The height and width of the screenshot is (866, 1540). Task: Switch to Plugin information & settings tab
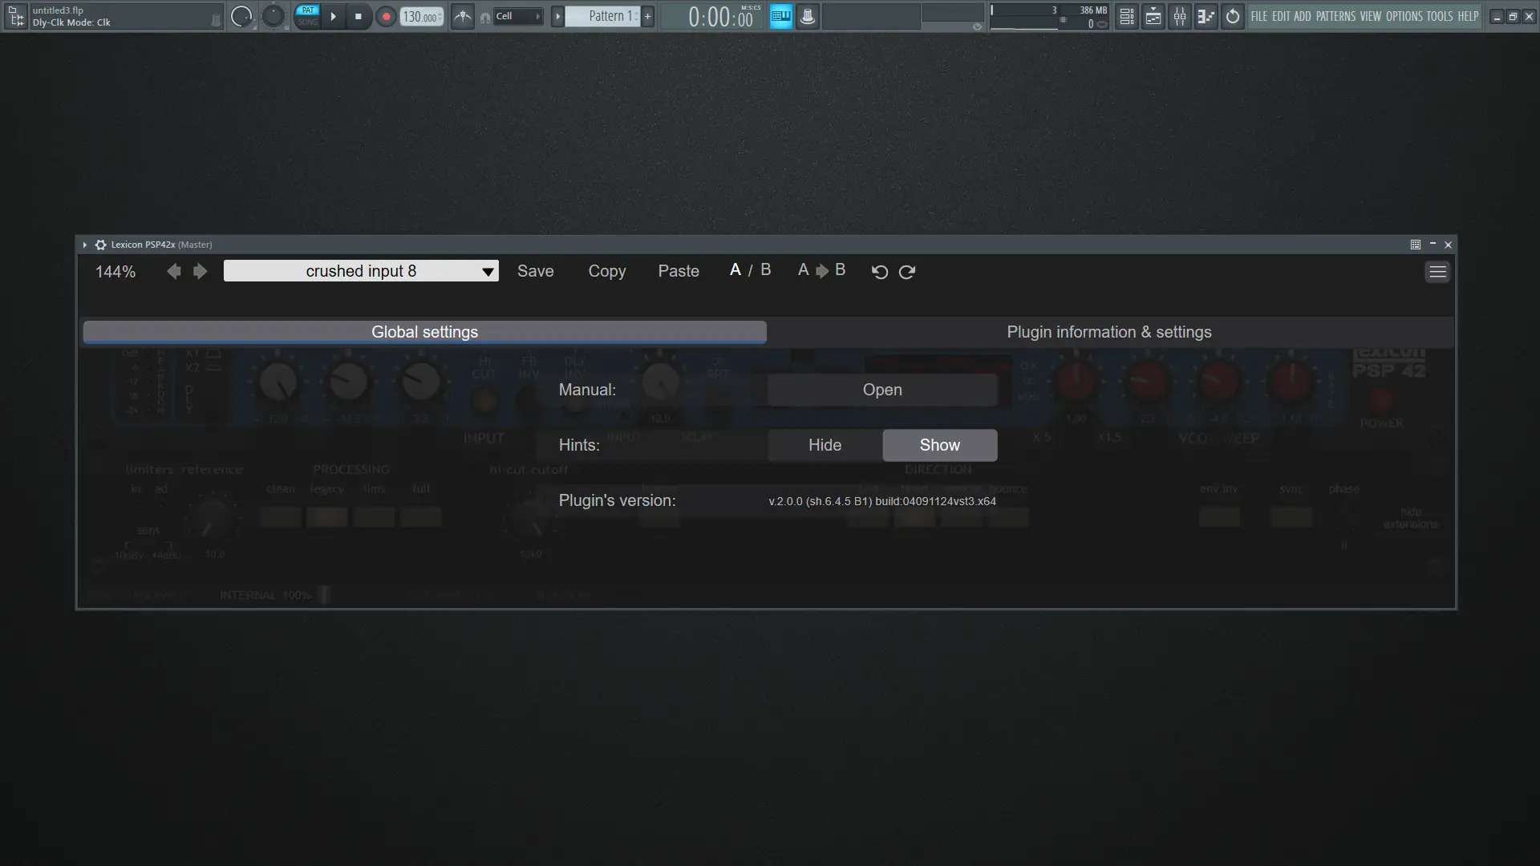click(1108, 332)
